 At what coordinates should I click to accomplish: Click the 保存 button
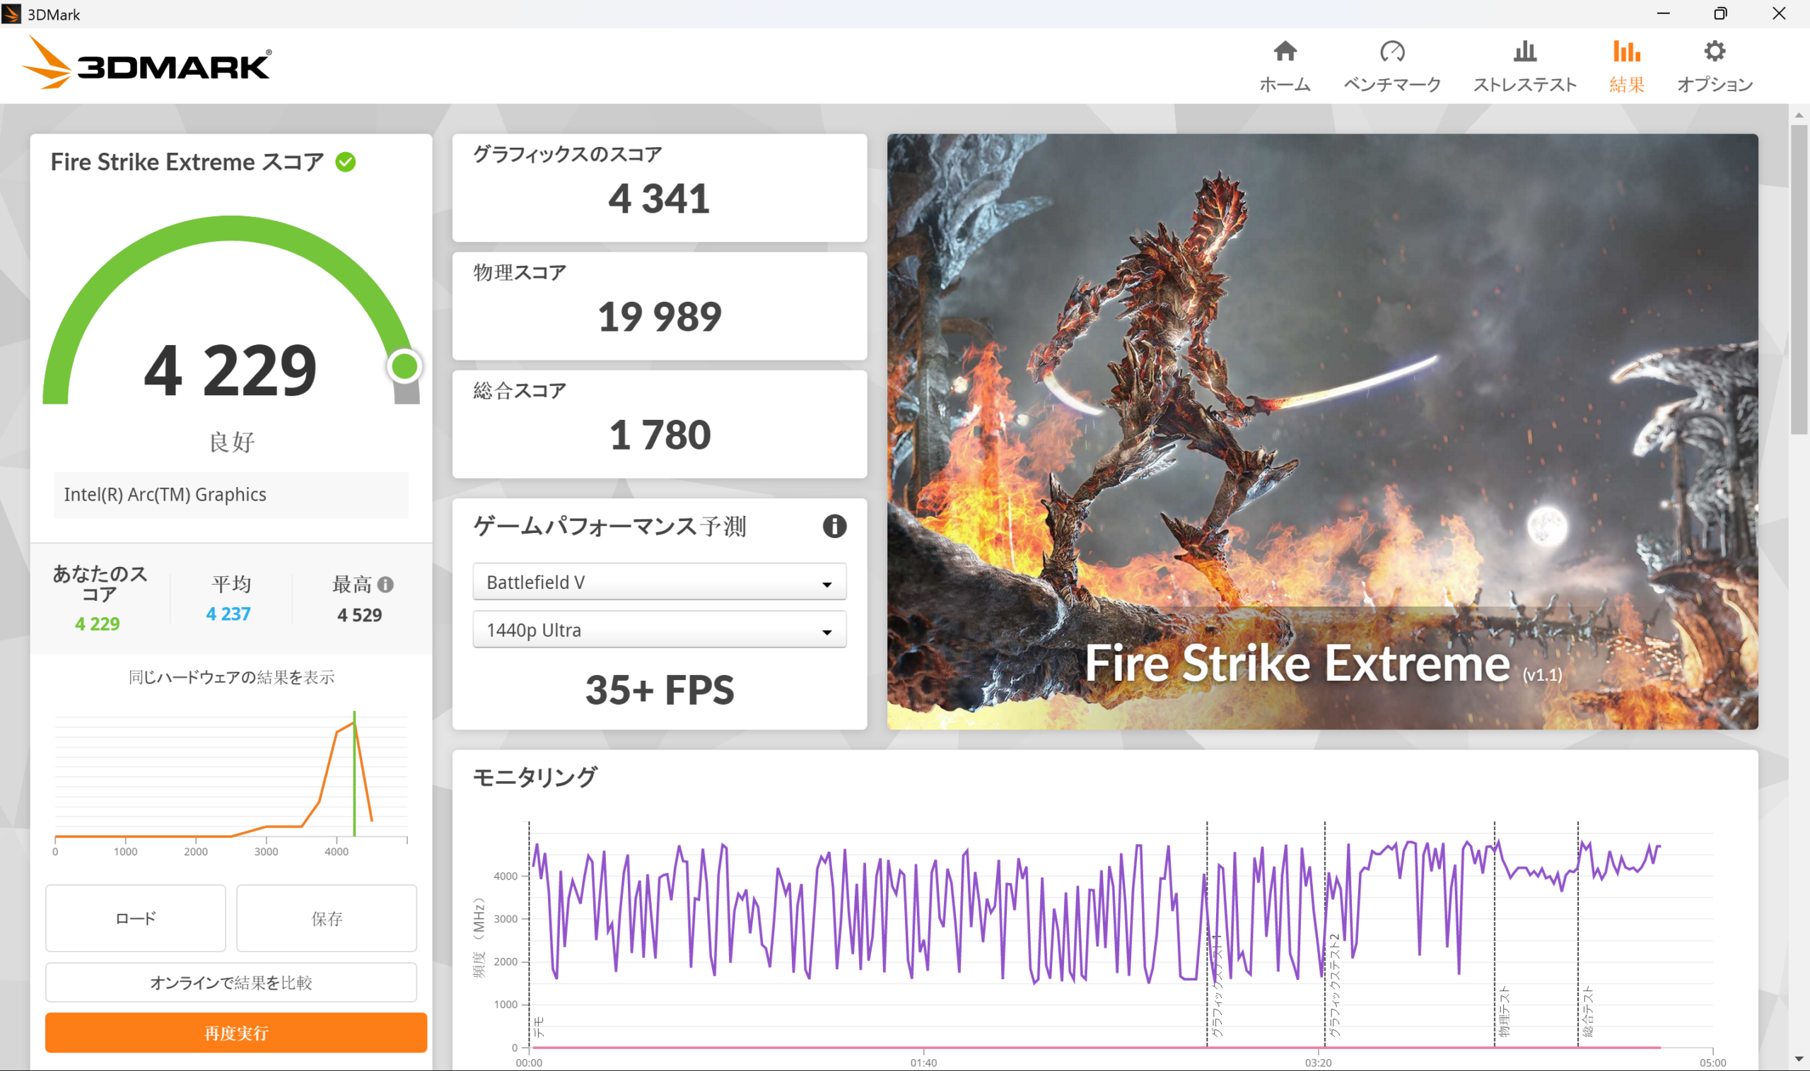[x=326, y=918]
